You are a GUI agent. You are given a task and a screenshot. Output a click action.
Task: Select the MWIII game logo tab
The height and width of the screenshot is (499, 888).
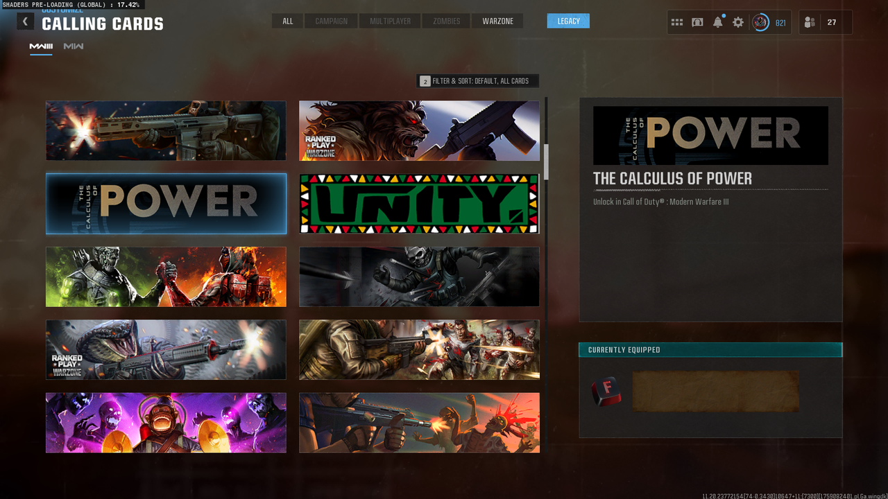click(41, 46)
